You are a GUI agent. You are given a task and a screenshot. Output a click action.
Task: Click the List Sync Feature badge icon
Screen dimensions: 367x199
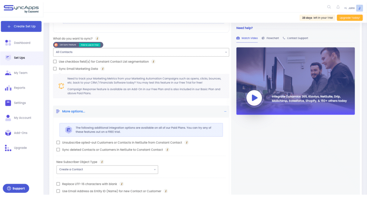point(56,45)
